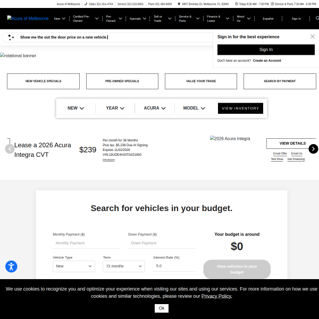The height and width of the screenshot is (319, 319).
Task: Click "Acura of Melbourne" text in top bar
Action: pos(69,4)
